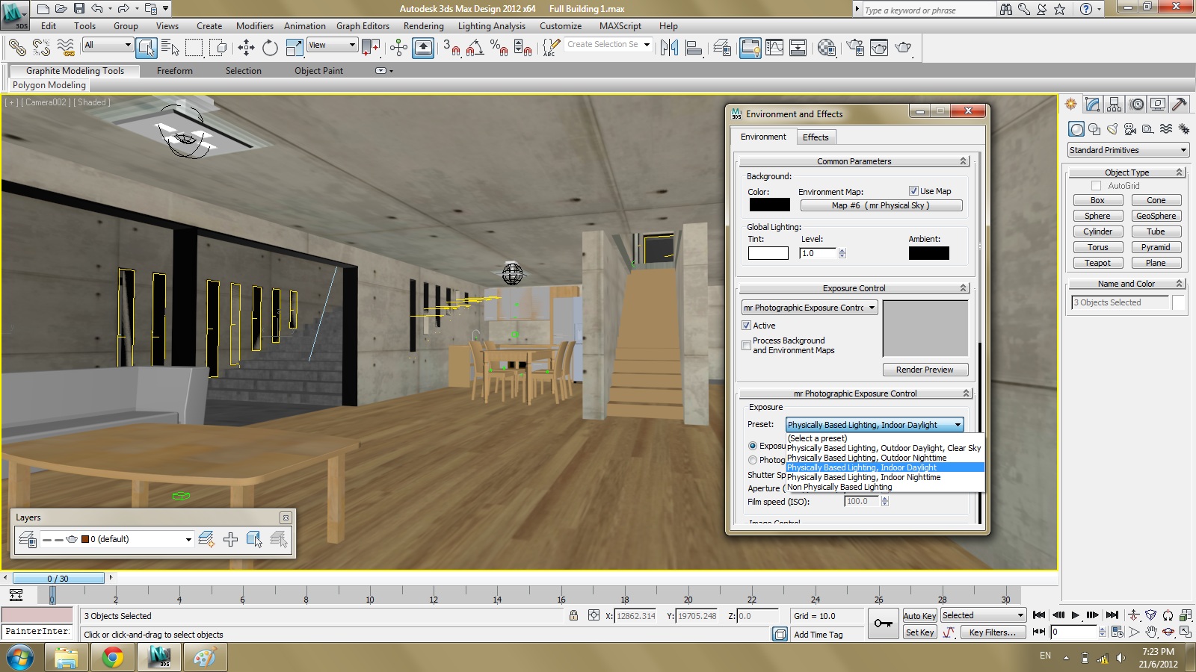Add selection to current layer
Screen dimensions: 1196x672
tap(230, 539)
